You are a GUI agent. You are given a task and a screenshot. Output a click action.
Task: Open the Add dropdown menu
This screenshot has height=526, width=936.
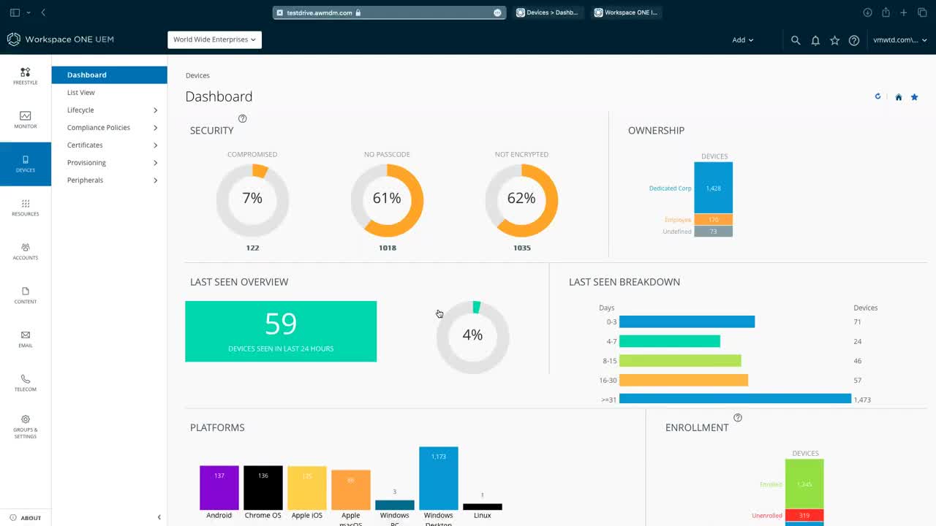coord(742,40)
